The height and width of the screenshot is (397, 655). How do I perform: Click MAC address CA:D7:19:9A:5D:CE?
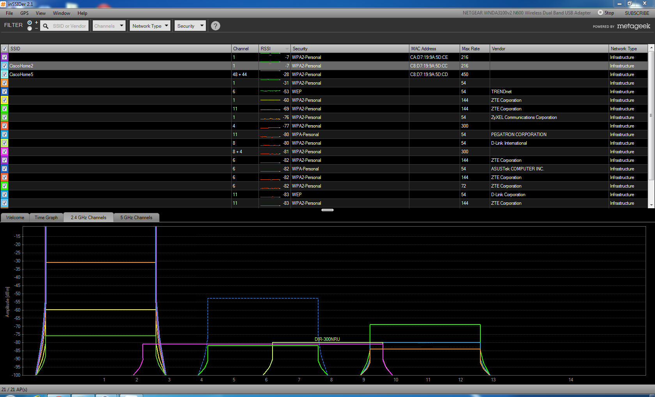(x=429, y=57)
